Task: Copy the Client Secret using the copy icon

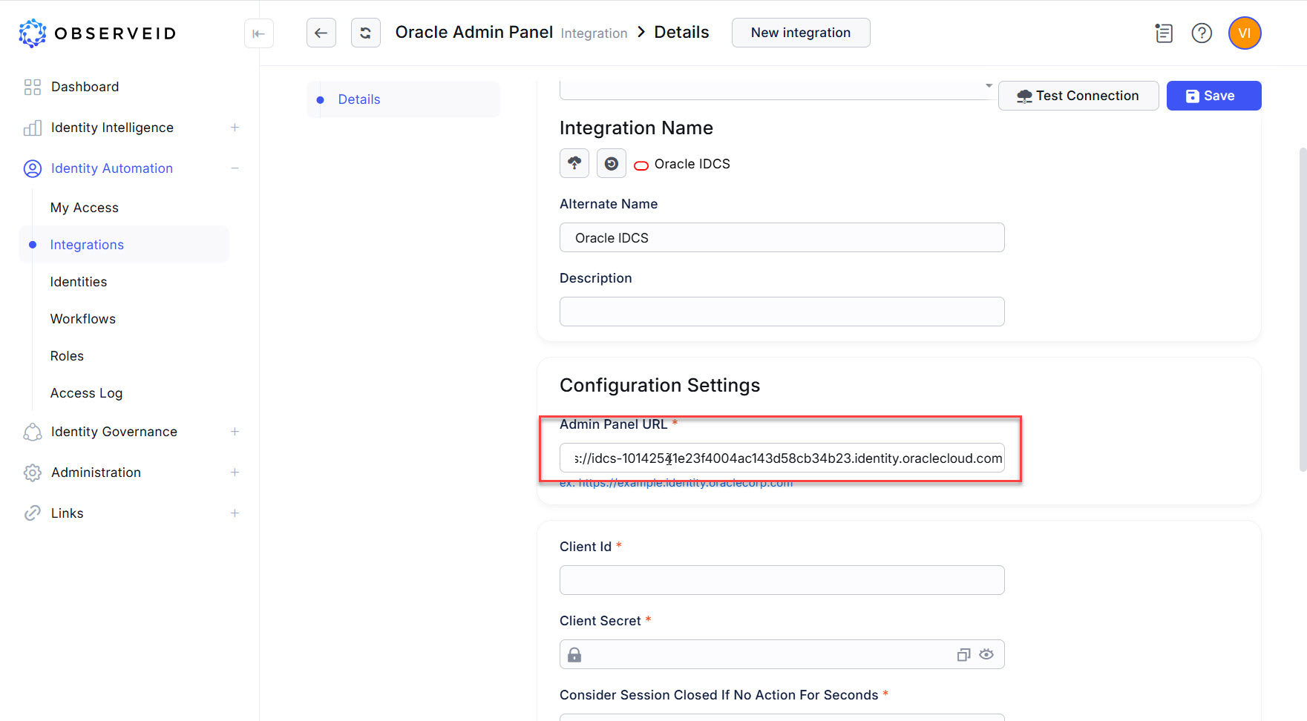Action: (963, 654)
